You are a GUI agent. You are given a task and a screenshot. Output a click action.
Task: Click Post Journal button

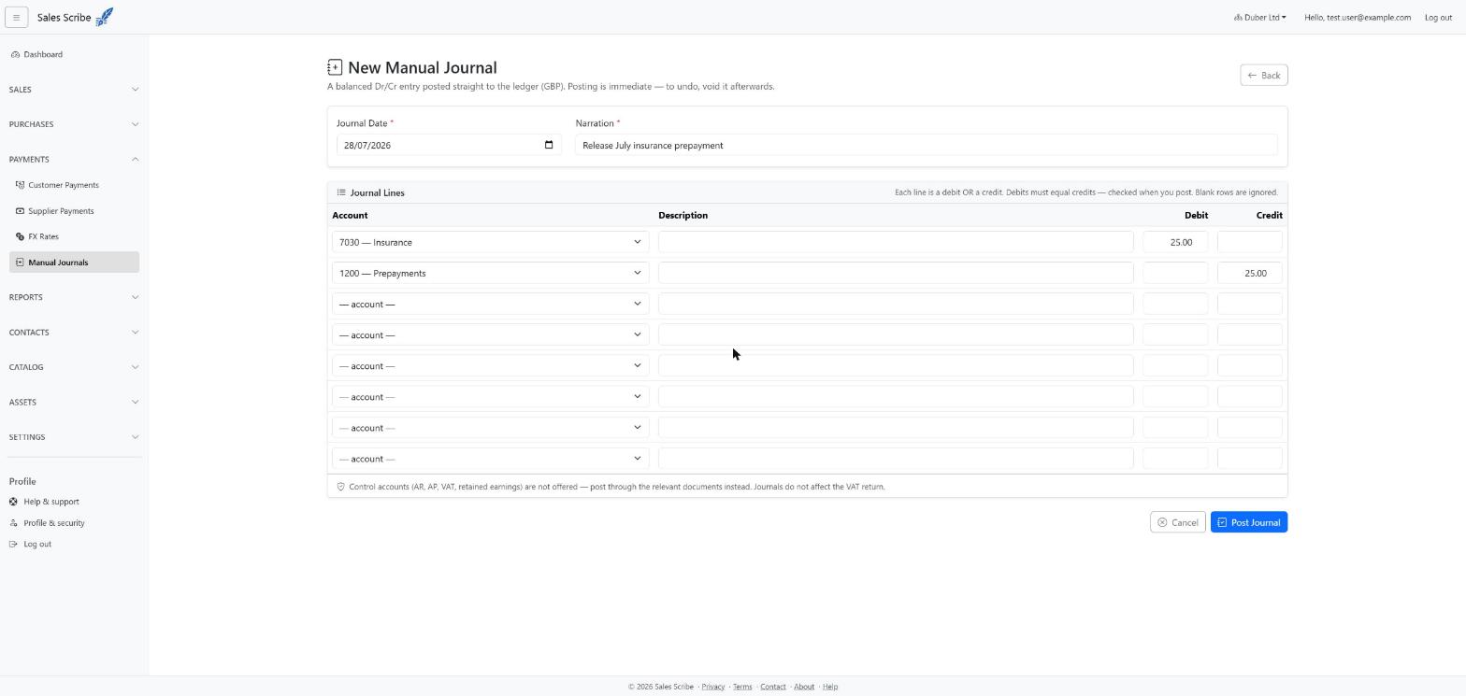click(1249, 522)
